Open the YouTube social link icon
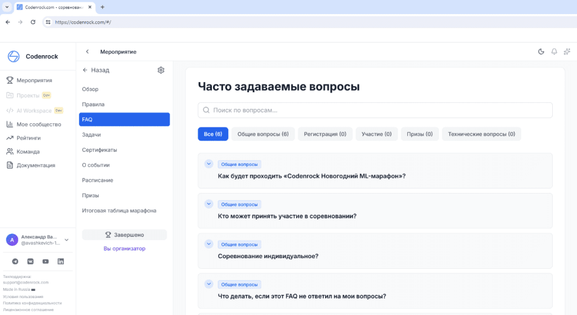 pos(46,262)
